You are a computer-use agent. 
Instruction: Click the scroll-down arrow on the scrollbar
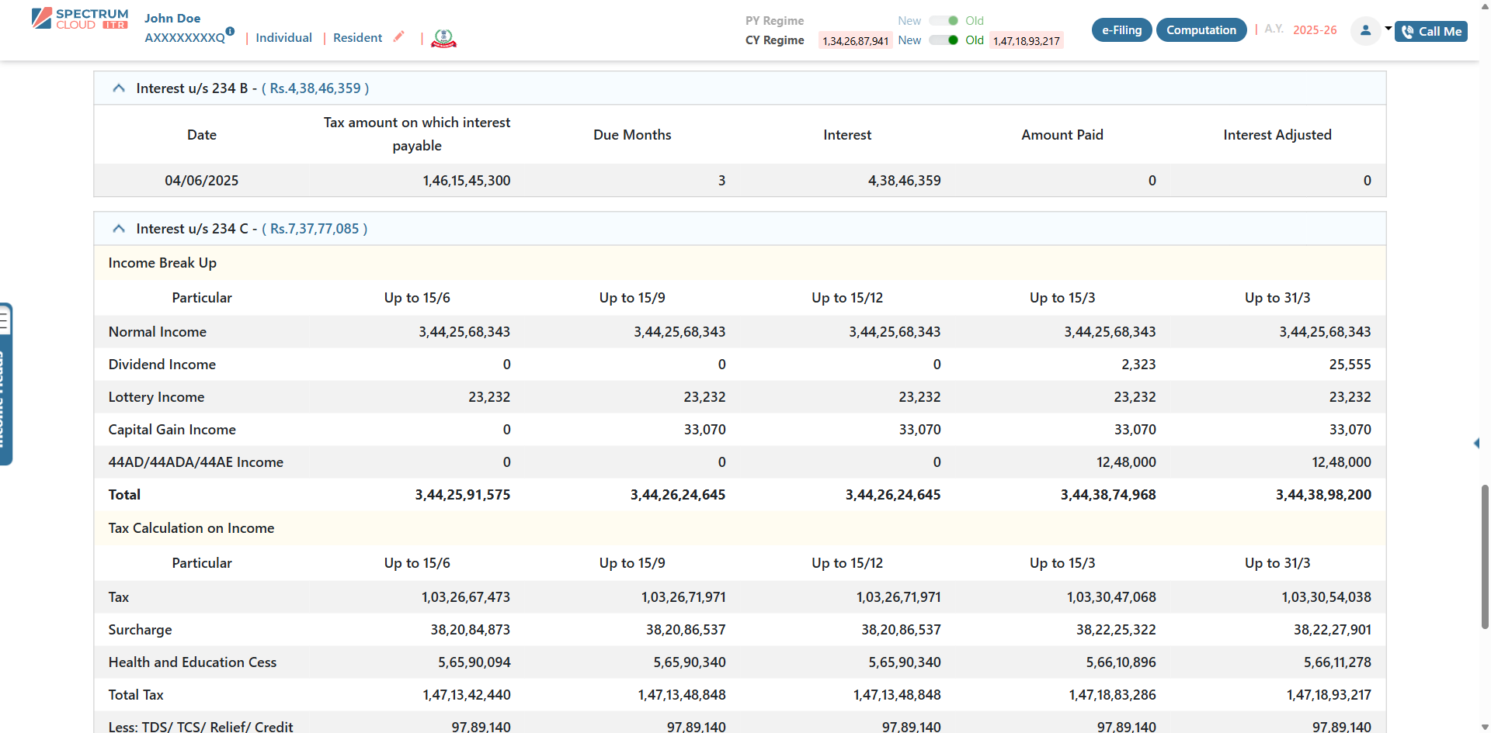(1483, 725)
